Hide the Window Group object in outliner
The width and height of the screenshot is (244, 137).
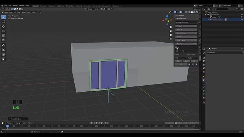242,20
